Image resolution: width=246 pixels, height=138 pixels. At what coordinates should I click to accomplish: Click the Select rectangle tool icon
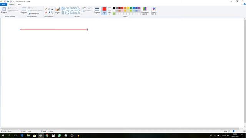click(x=24, y=9)
